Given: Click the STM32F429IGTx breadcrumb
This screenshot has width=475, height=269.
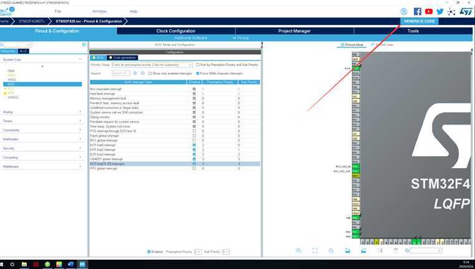Looking at the screenshot, I should (x=32, y=21).
